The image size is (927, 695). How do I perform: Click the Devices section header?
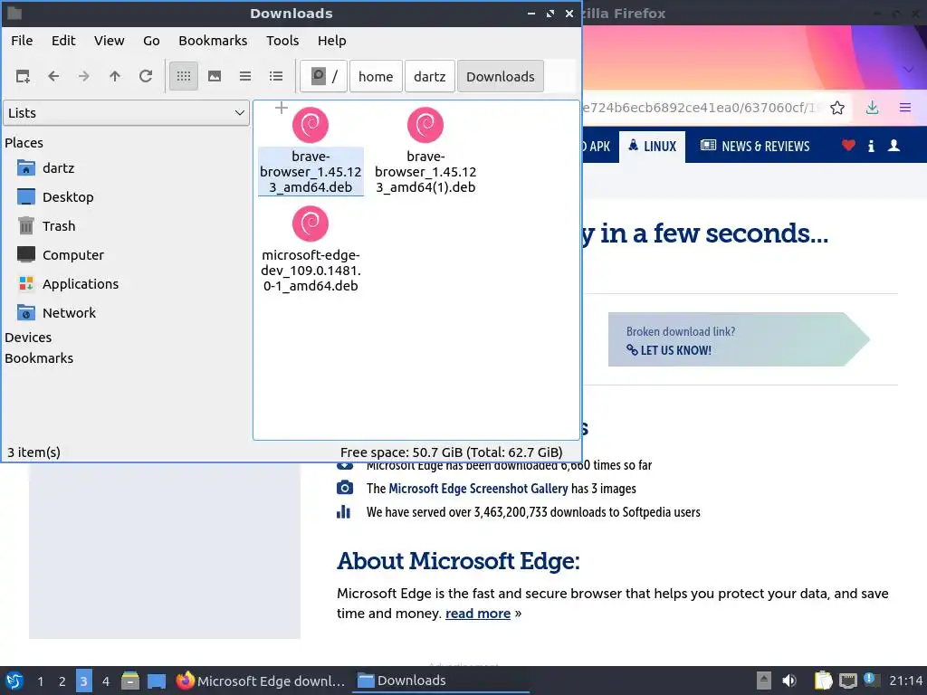tap(28, 338)
